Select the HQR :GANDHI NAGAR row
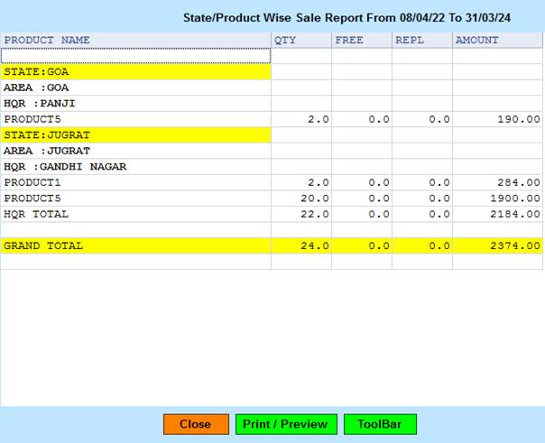 65,167
